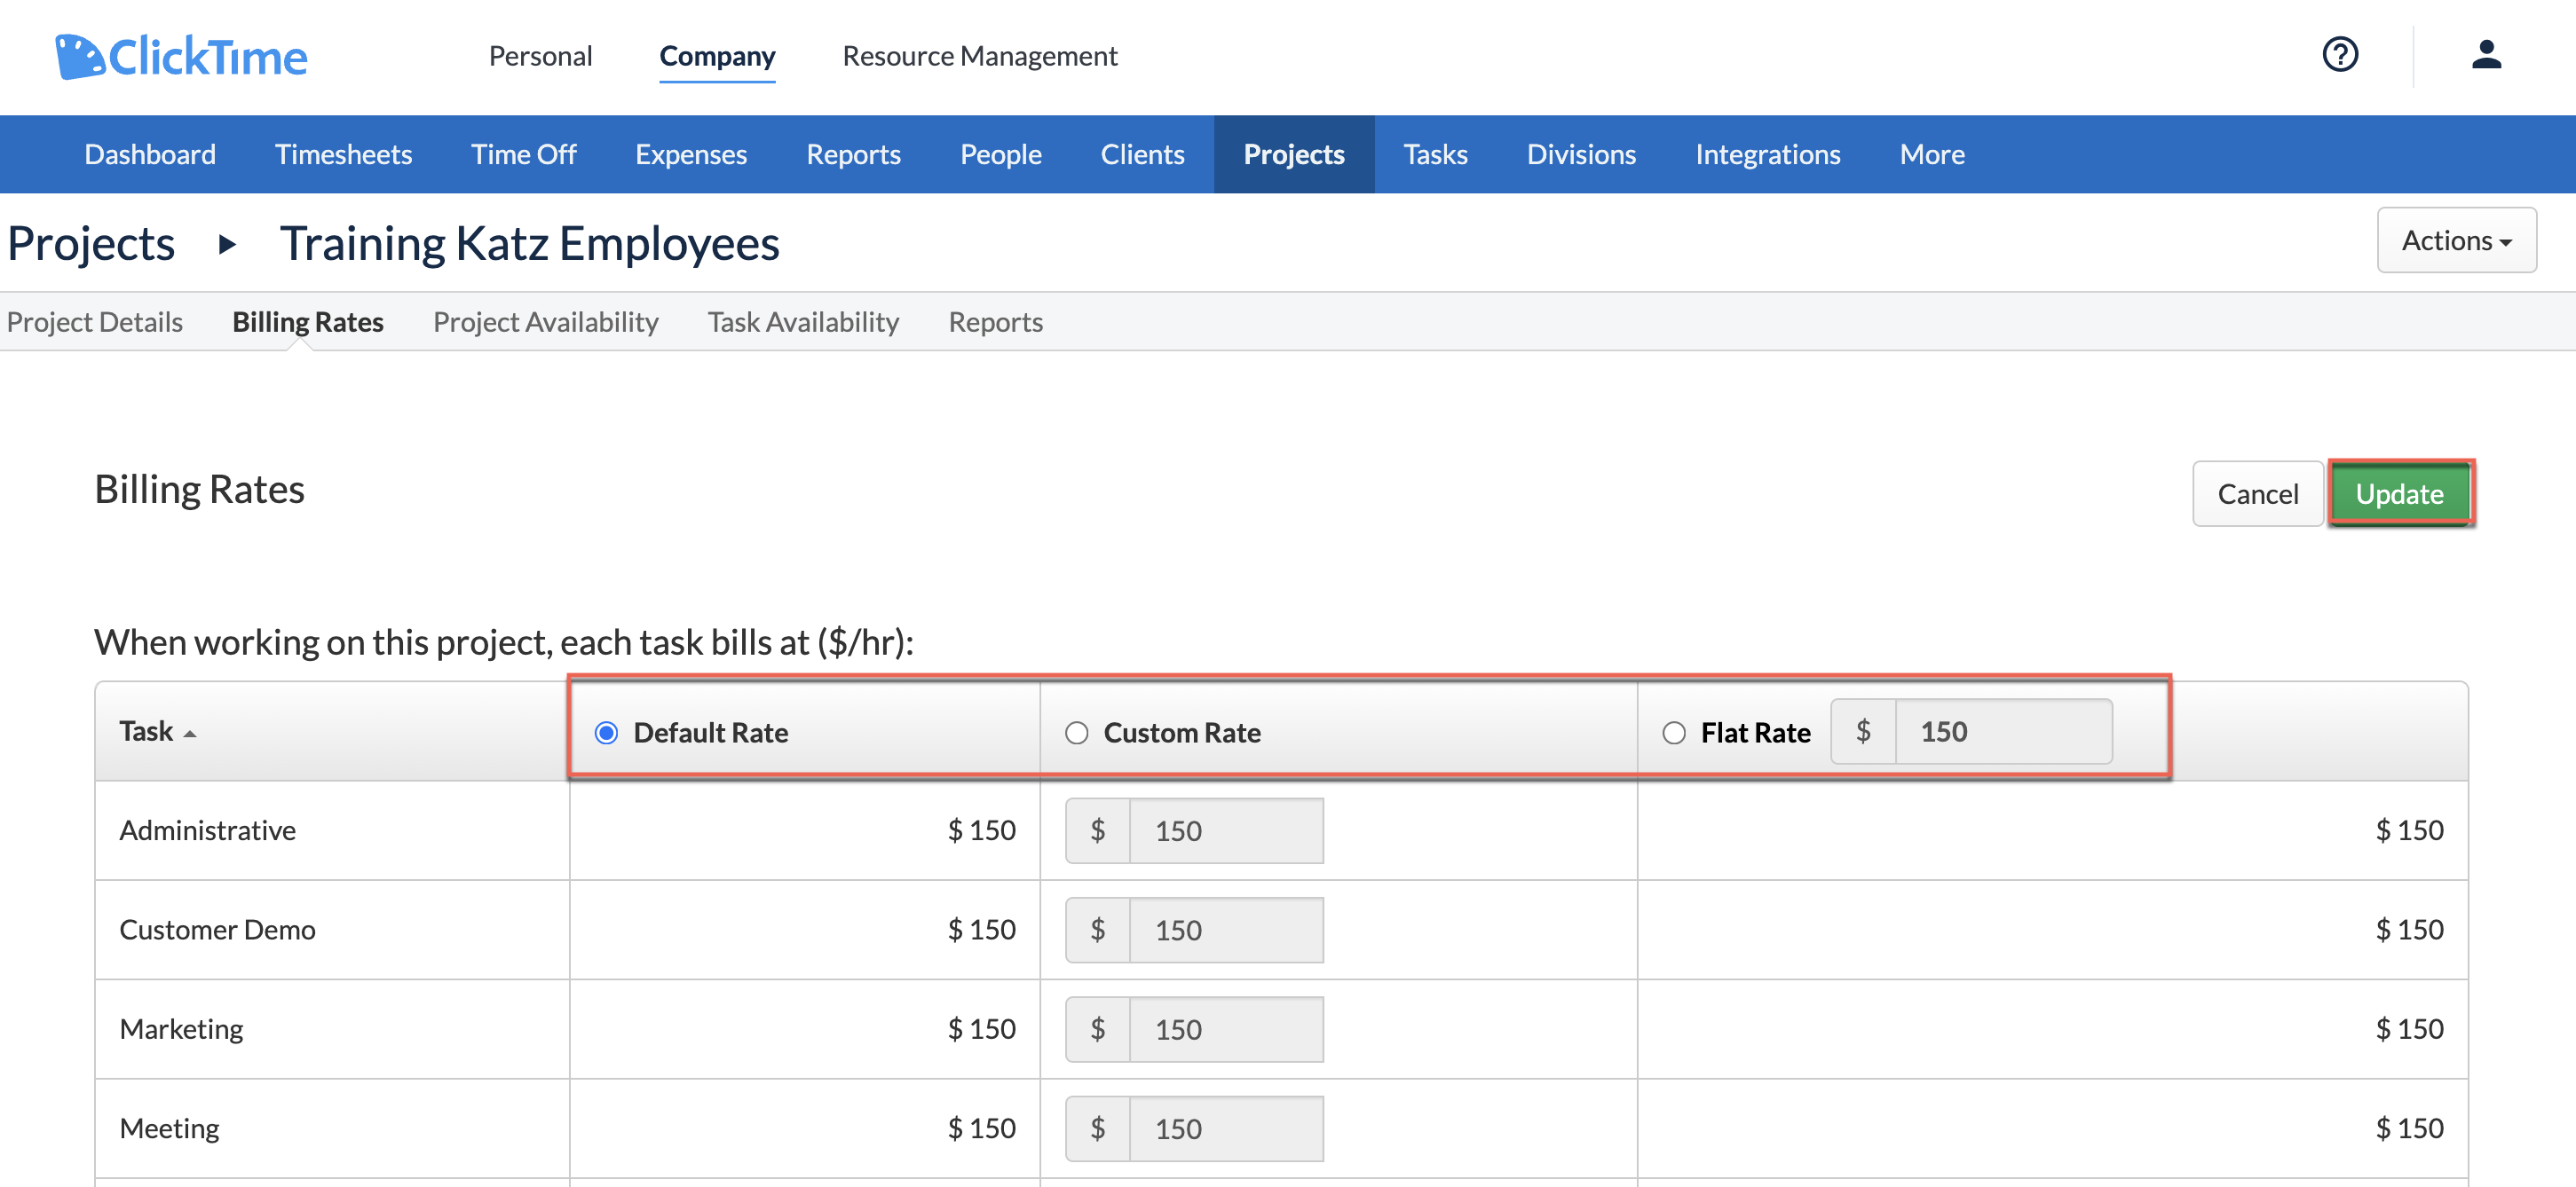Open the People menu
2576x1187 pixels.
click(1000, 153)
